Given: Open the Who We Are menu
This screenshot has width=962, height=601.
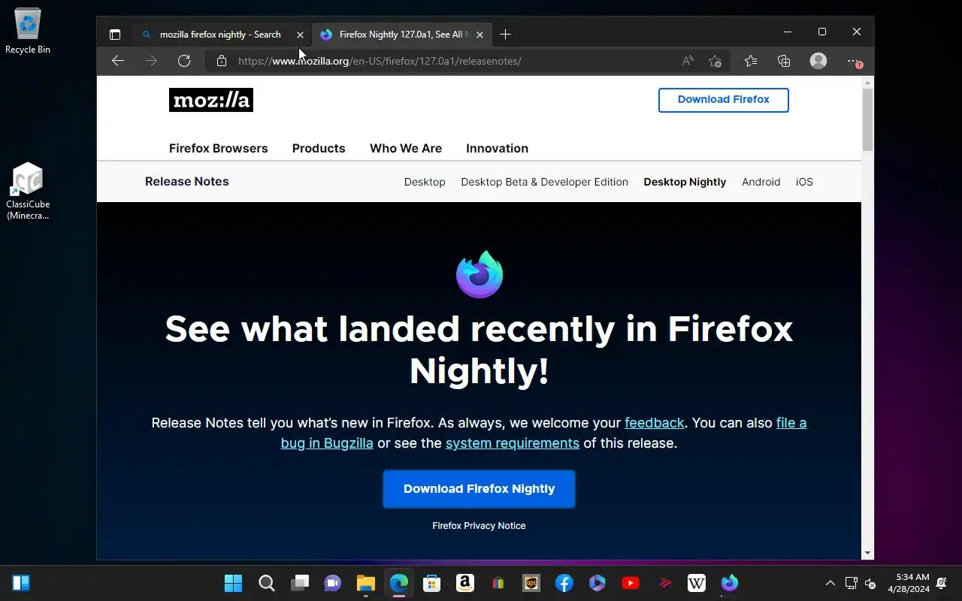Looking at the screenshot, I should tap(406, 148).
